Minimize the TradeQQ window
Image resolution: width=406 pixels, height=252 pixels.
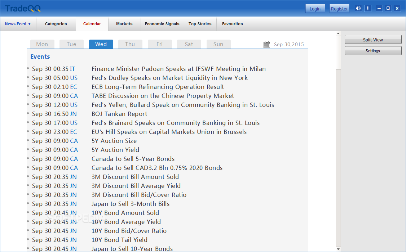(379, 8)
